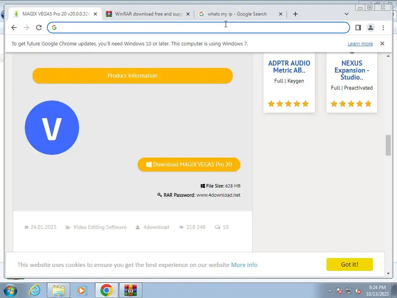Click the NEXUS Full | Preactivated label
The width and height of the screenshot is (397, 298).
coord(352,88)
